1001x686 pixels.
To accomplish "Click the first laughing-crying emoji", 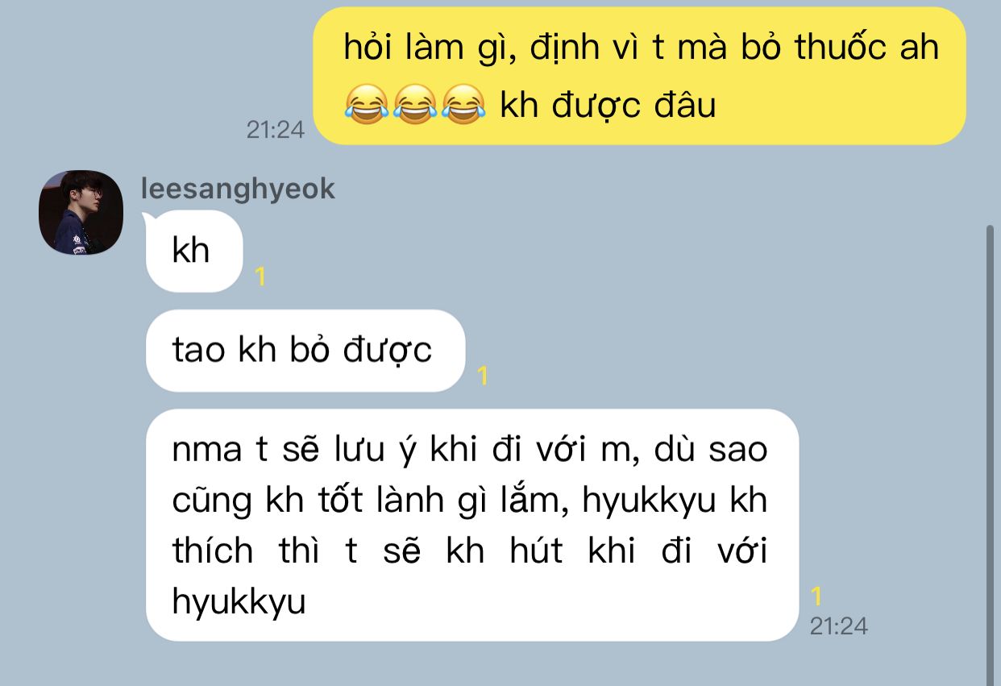I will 367,106.
